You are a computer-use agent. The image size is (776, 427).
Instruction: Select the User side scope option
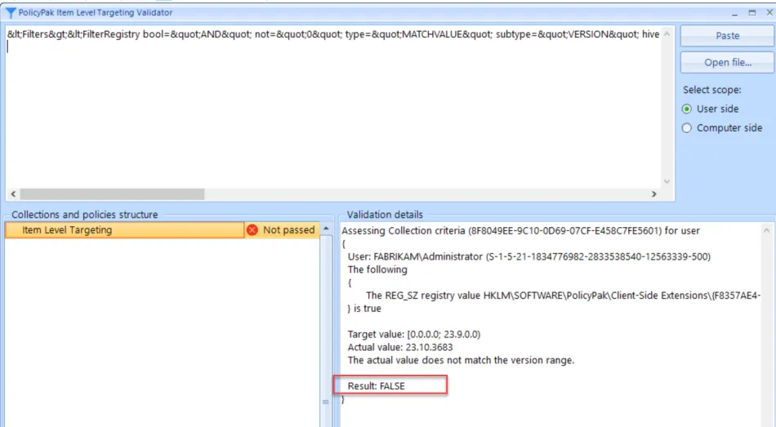pyautogui.click(x=687, y=109)
